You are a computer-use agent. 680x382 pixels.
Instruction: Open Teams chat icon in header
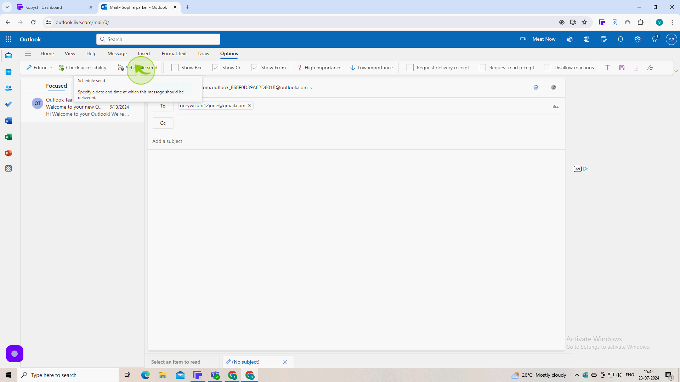[569, 39]
